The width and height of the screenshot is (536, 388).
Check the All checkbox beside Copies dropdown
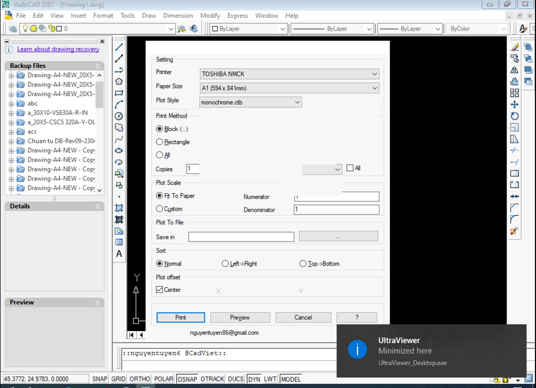pyautogui.click(x=349, y=168)
